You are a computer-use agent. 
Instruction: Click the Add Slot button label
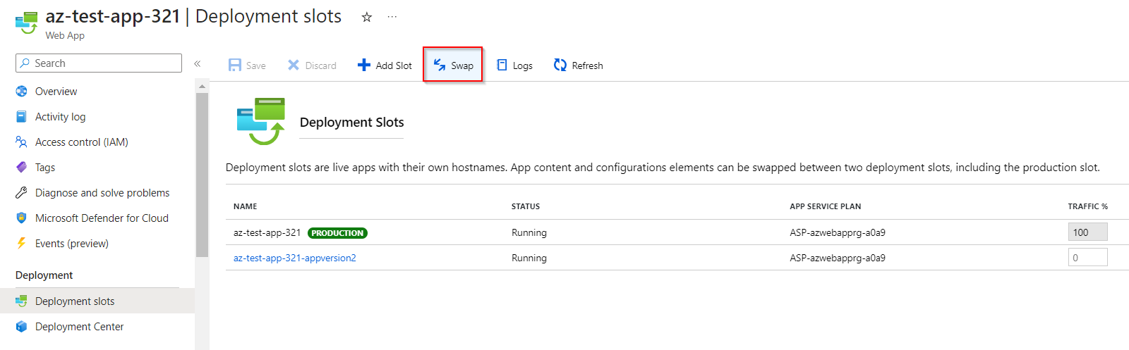[x=394, y=65]
